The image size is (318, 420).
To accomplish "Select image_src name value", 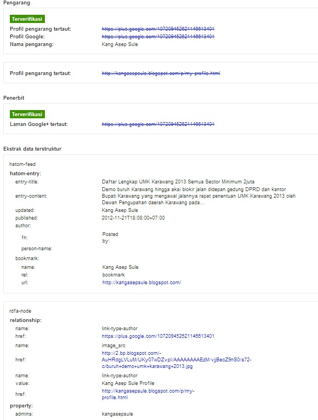I will pos(113,346).
